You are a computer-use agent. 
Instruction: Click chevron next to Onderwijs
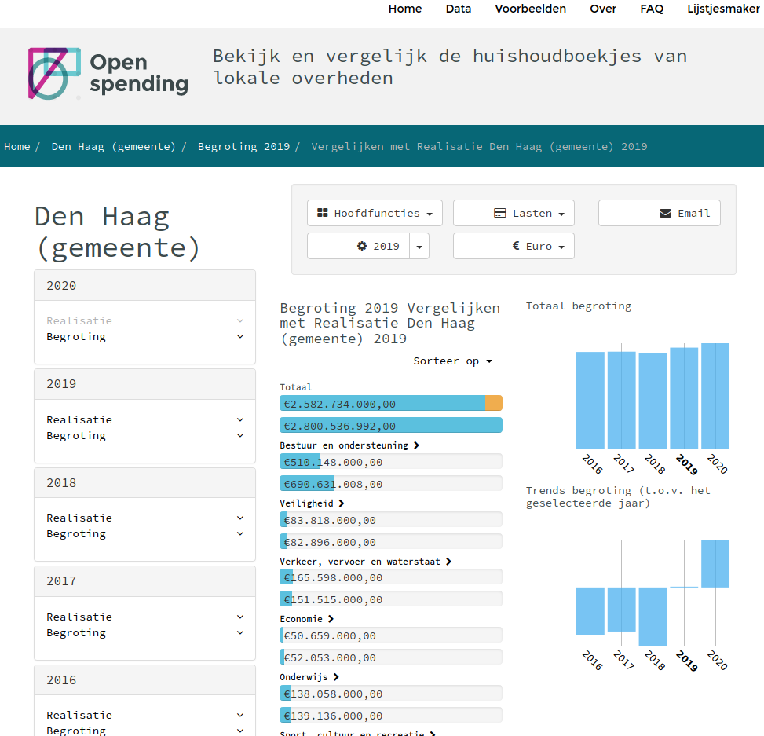click(x=336, y=677)
